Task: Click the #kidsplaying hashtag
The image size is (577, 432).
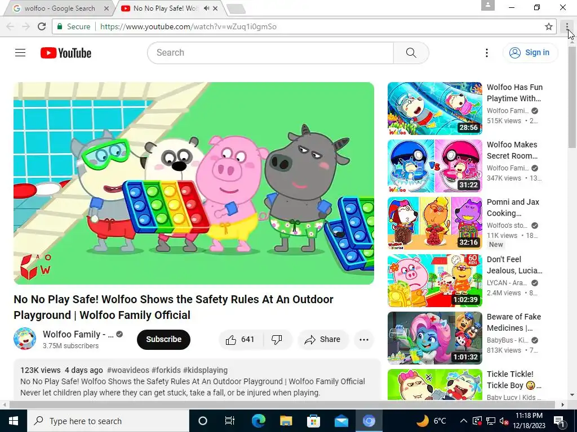Action: [205, 370]
